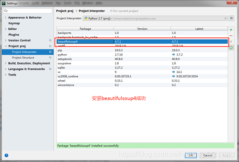Expand Appearance & Behavior section

point(6,18)
